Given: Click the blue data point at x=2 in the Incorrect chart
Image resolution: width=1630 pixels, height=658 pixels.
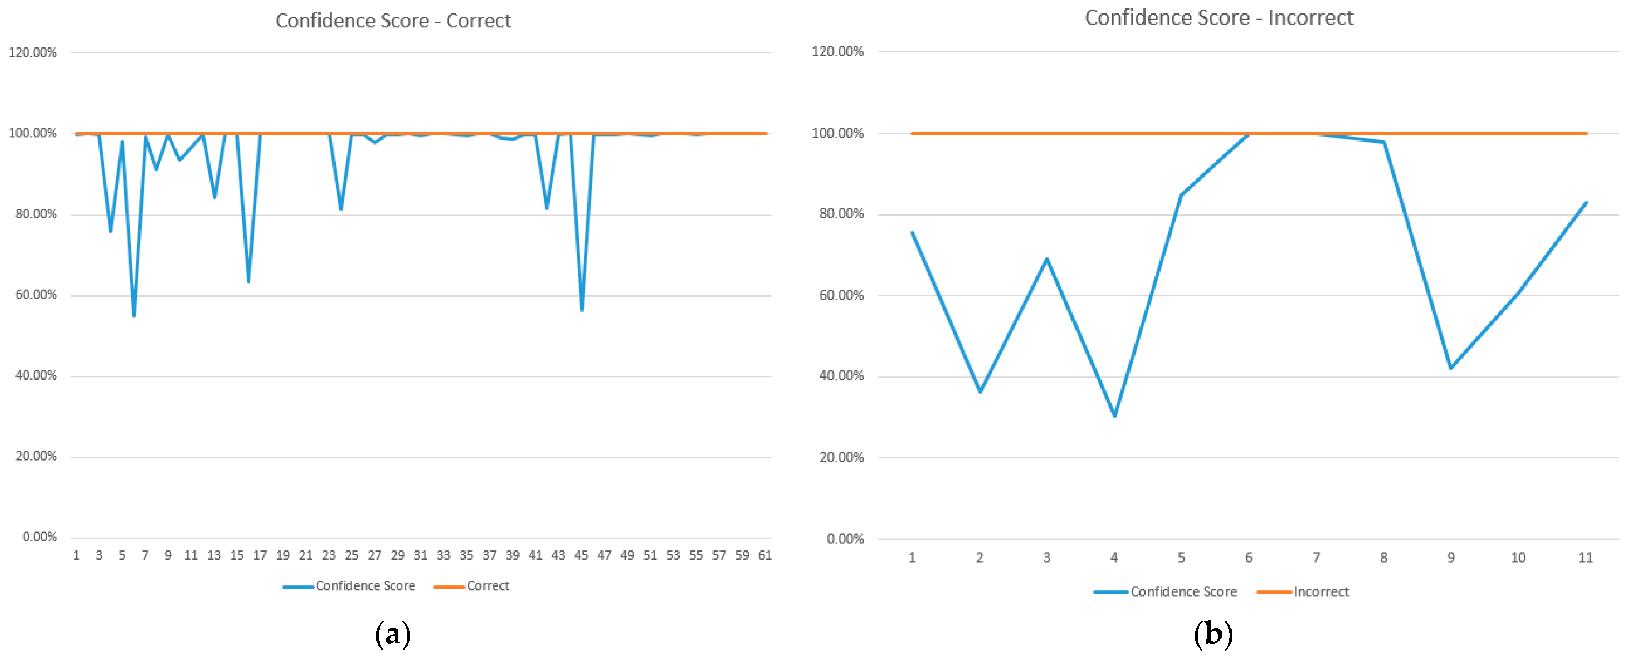Looking at the screenshot, I should coord(980,392).
